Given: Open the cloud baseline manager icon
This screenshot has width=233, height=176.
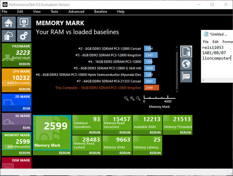Looking at the screenshot, I should coord(9,35).
